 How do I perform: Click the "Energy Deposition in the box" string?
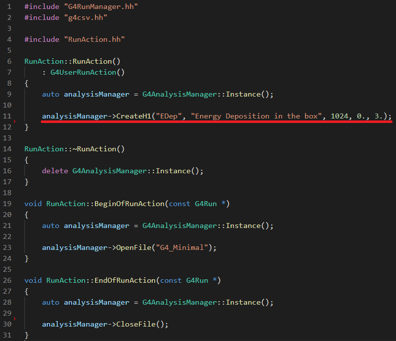[256, 116]
